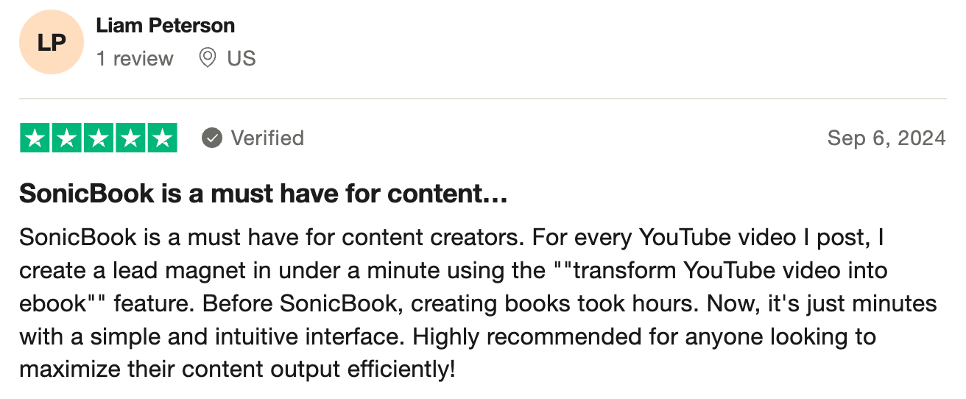The image size is (966, 399).
Task: Click the third green rating star
Action: pos(98,138)
